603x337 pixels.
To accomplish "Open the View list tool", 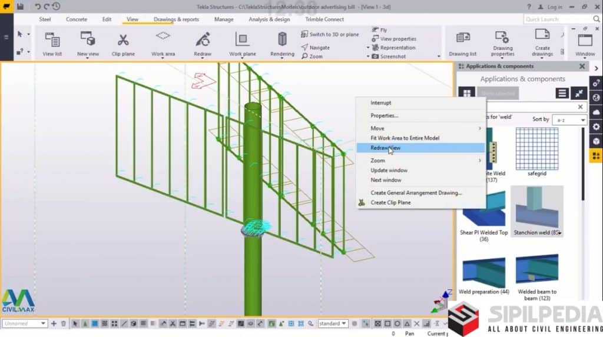I will point(52,40).
